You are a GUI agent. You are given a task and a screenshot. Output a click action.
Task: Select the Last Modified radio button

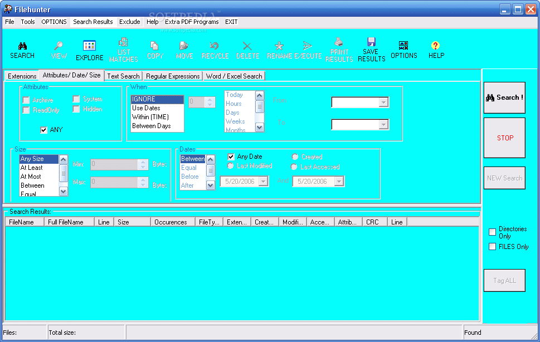click(x=230, y=166)
